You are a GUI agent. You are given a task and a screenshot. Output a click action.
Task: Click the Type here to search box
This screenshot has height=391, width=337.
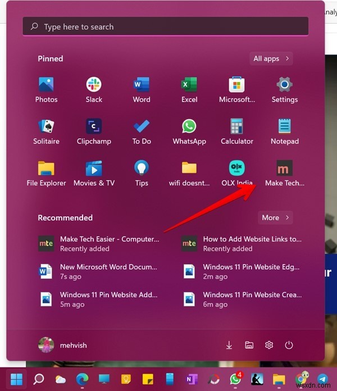pyautogui.click(x=166, y=26)
